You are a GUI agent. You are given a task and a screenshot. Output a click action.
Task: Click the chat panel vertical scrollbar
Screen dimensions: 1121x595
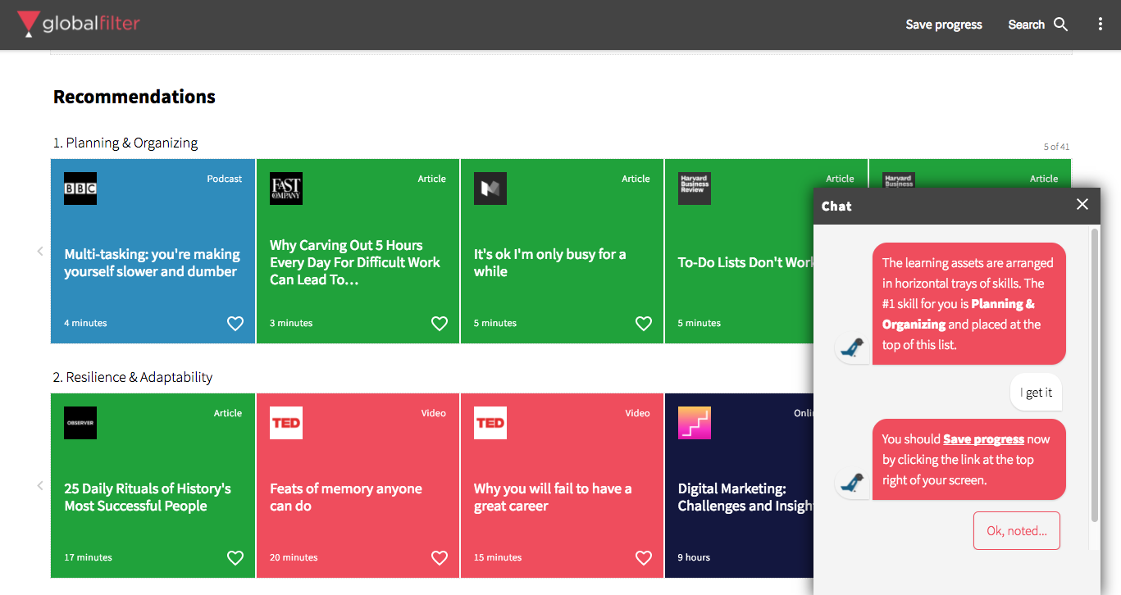coord(1094,375)
